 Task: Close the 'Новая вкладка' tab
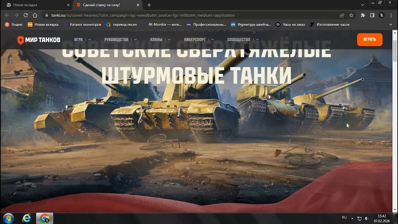tap(68, 5)
